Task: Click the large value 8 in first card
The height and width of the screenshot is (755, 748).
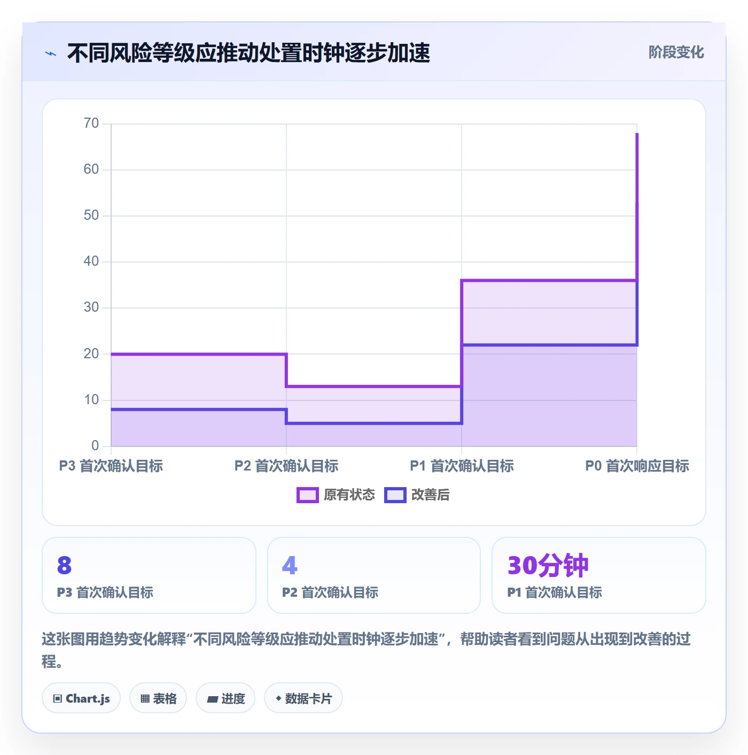Action: point(64,566)
